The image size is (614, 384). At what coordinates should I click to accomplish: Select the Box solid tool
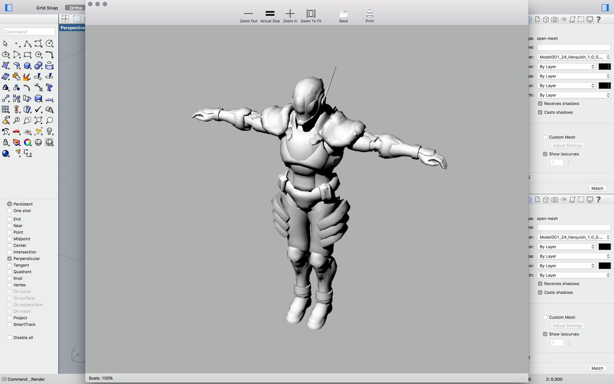coord(27,66)
